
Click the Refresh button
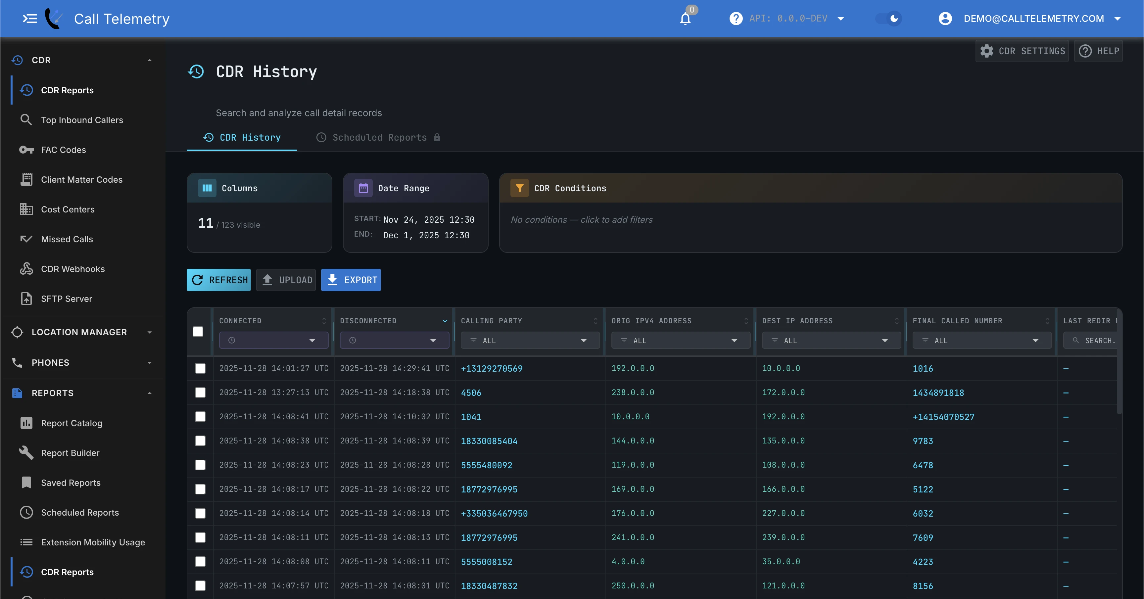click(x=218, y=280)
